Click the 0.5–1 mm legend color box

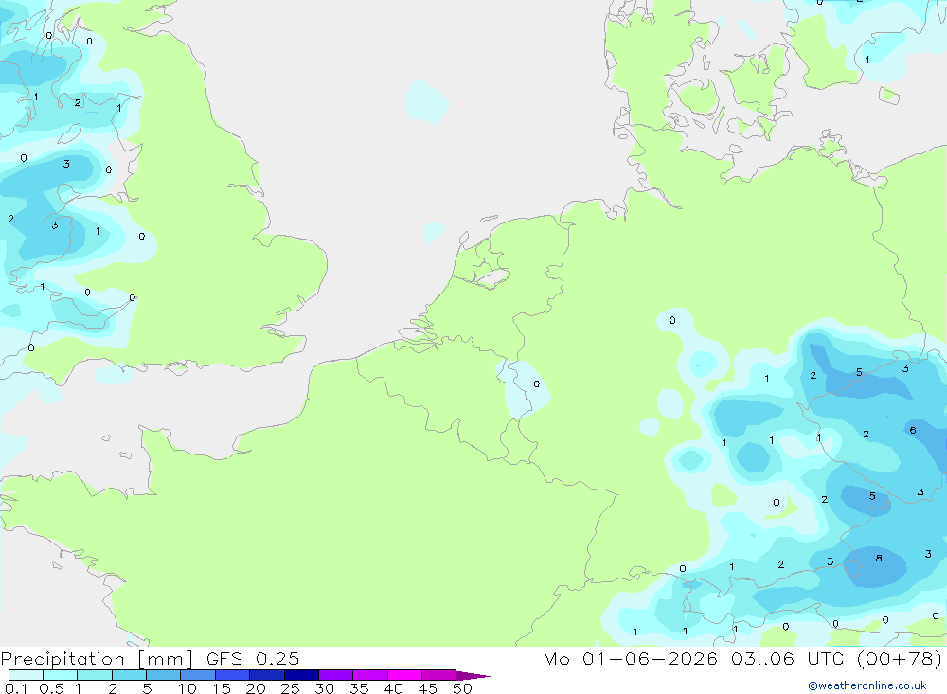[x=61, y=675]
